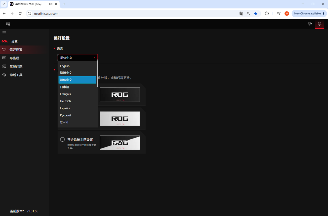
Task: Open the settings gear icon in header
Action: point(320,24)
